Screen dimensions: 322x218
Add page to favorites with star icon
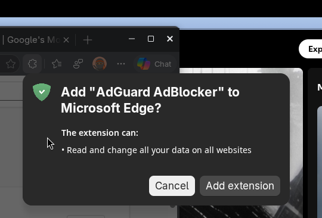(x=11, y=64)
